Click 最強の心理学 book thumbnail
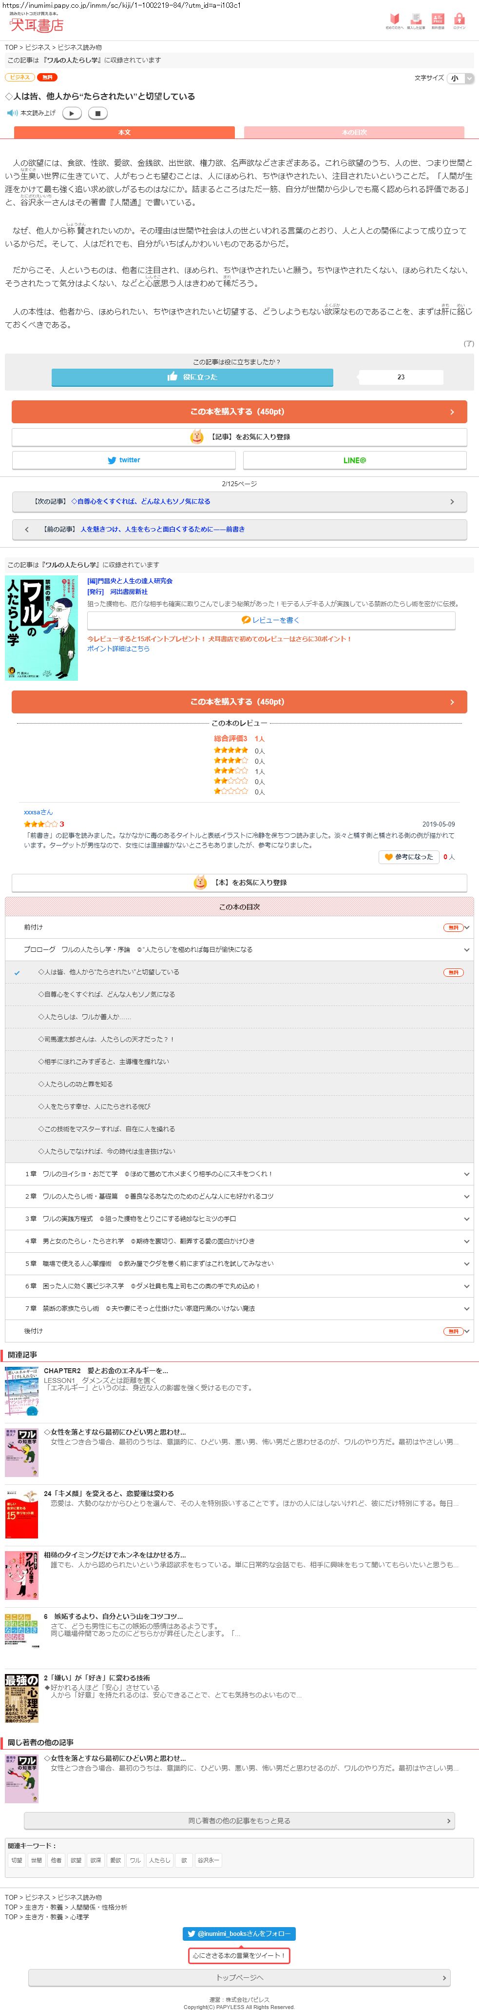This screenshot has height=2010, width=479. click(21, 1699)
